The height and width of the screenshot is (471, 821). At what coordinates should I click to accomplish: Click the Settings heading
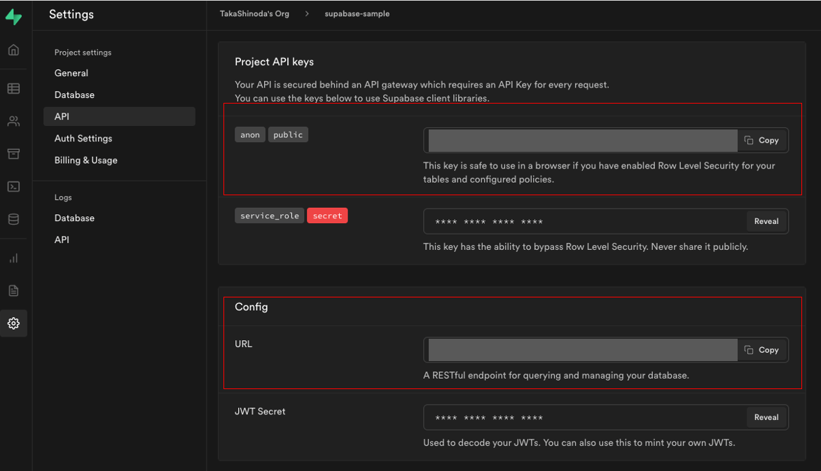tap(71, 15)
